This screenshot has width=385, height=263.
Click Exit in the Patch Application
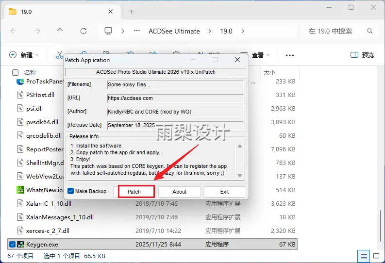(225, 192)
